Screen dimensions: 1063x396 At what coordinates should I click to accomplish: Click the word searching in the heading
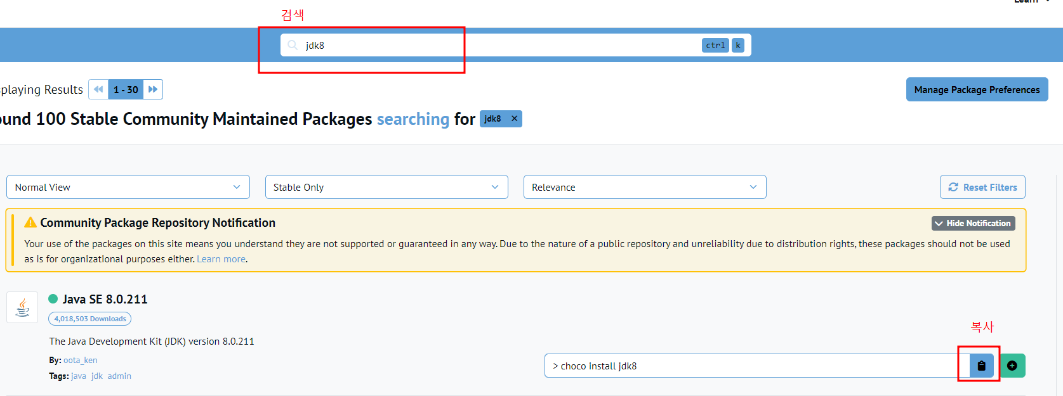(x=413, y=119)
